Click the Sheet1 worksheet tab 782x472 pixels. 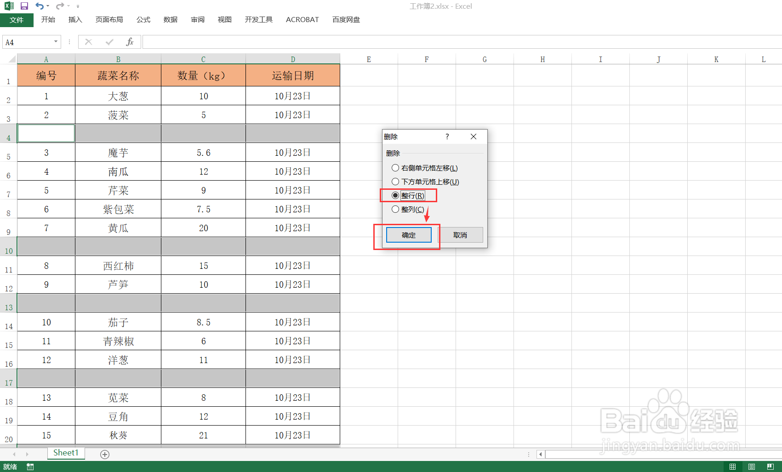click(66, 453)
